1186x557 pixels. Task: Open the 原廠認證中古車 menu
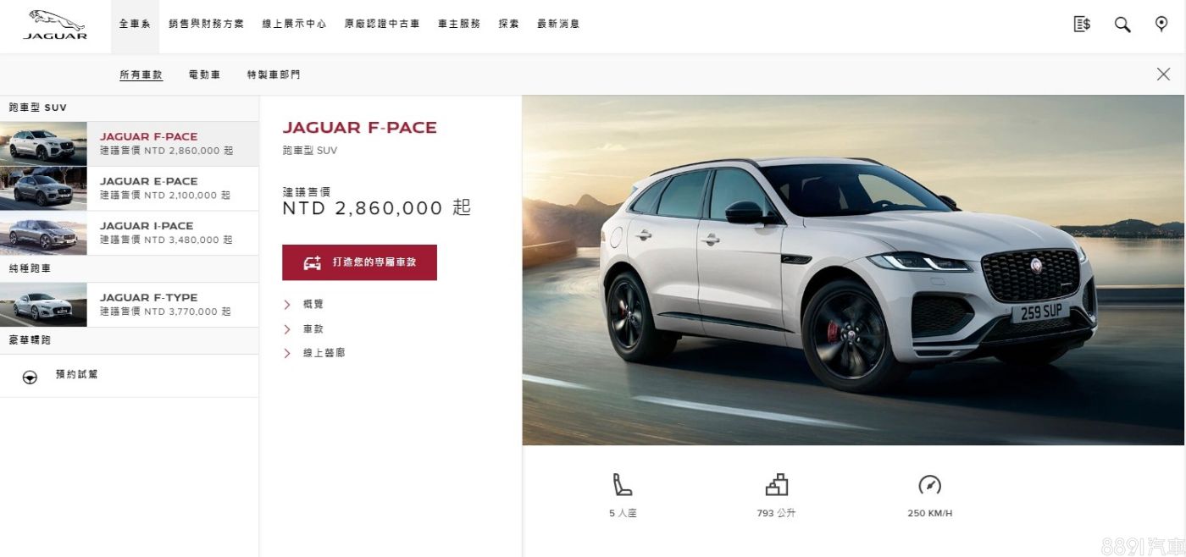[x=382, y=25]
